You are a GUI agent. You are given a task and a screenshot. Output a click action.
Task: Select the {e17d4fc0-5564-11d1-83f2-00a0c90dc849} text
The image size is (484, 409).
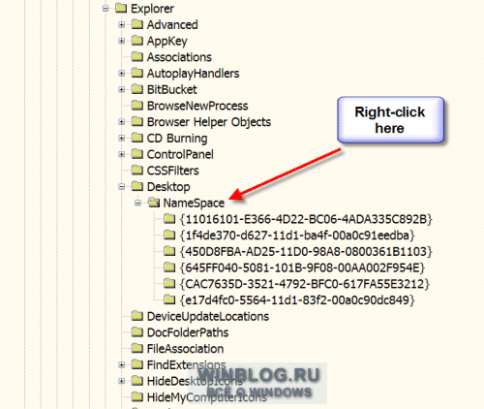(297, 300)
